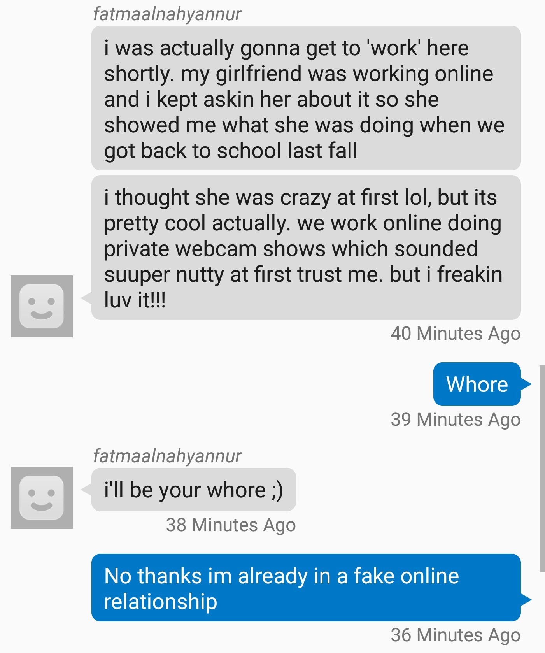
Task: Open the fatmaalnahyannur name above 'i'll be your whore'
Action: click(x=167, y=456)
